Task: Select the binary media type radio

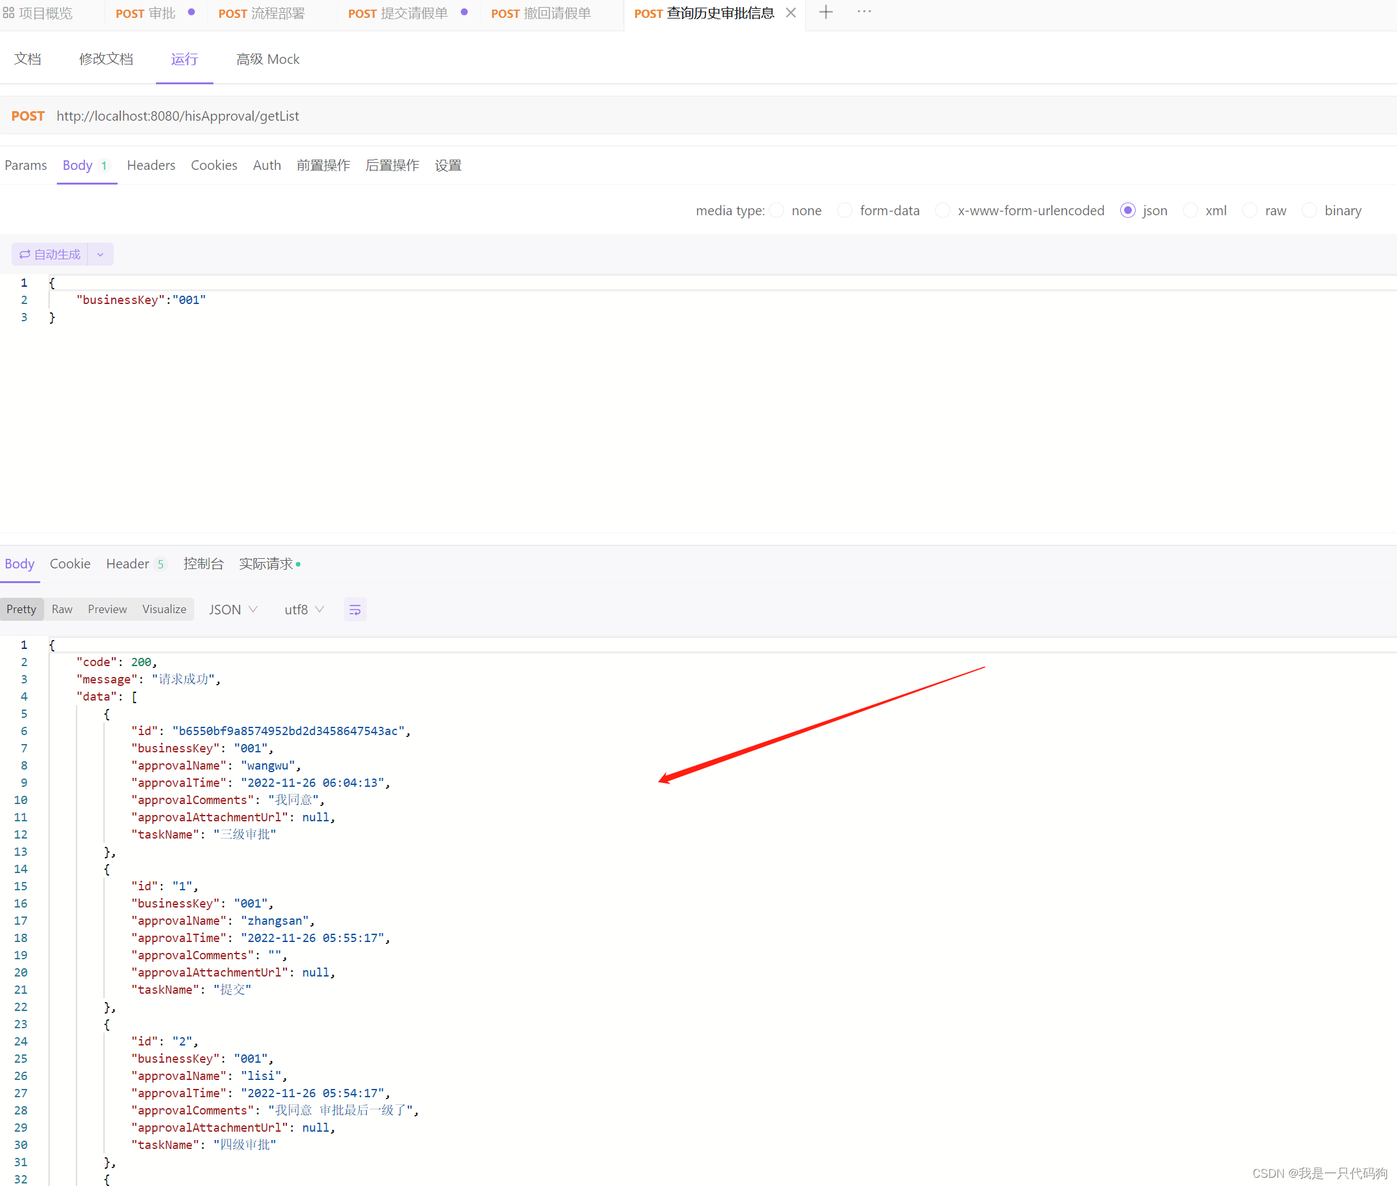Action: tap(1309, 211)
